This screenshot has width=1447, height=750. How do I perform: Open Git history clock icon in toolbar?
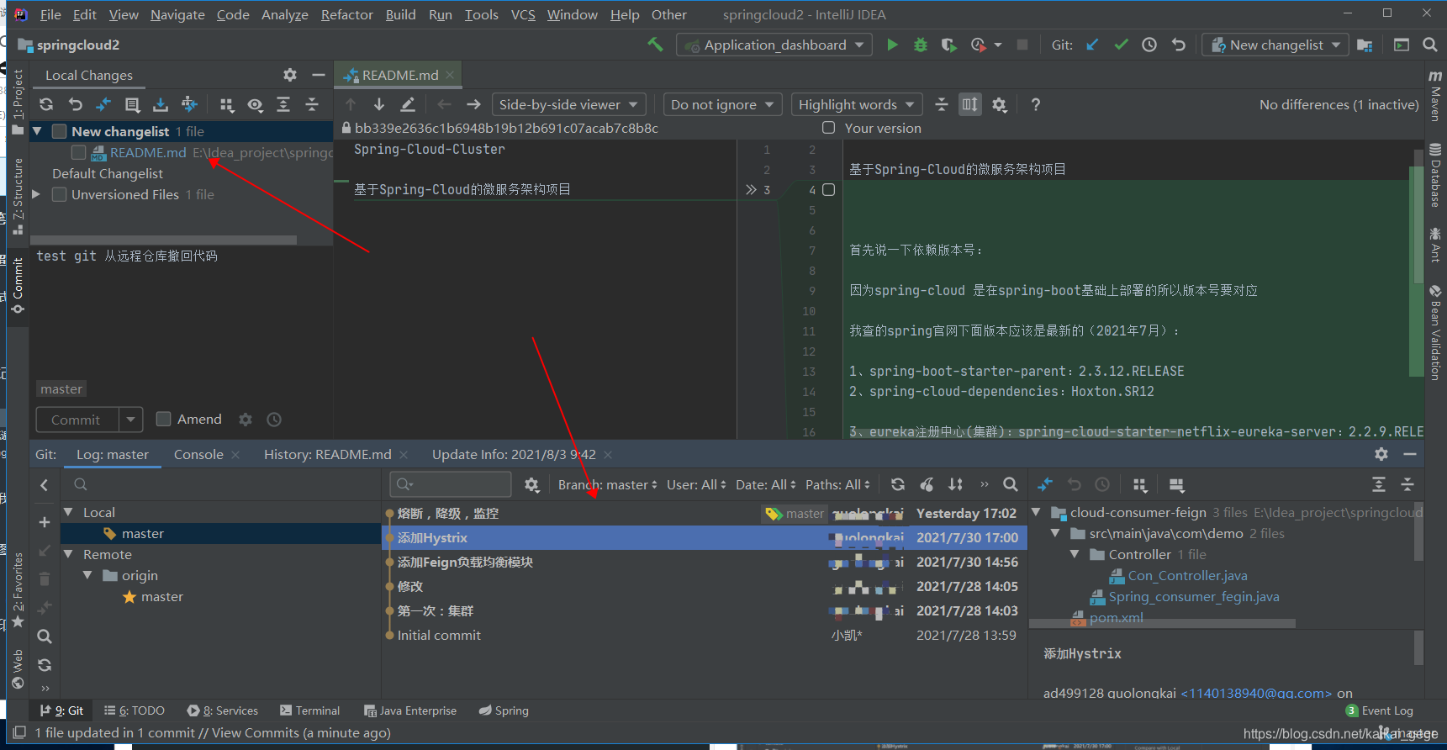[x=1149, y=45]
